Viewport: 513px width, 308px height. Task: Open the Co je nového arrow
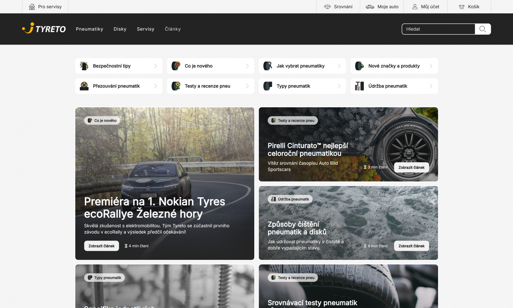(247, 66)
